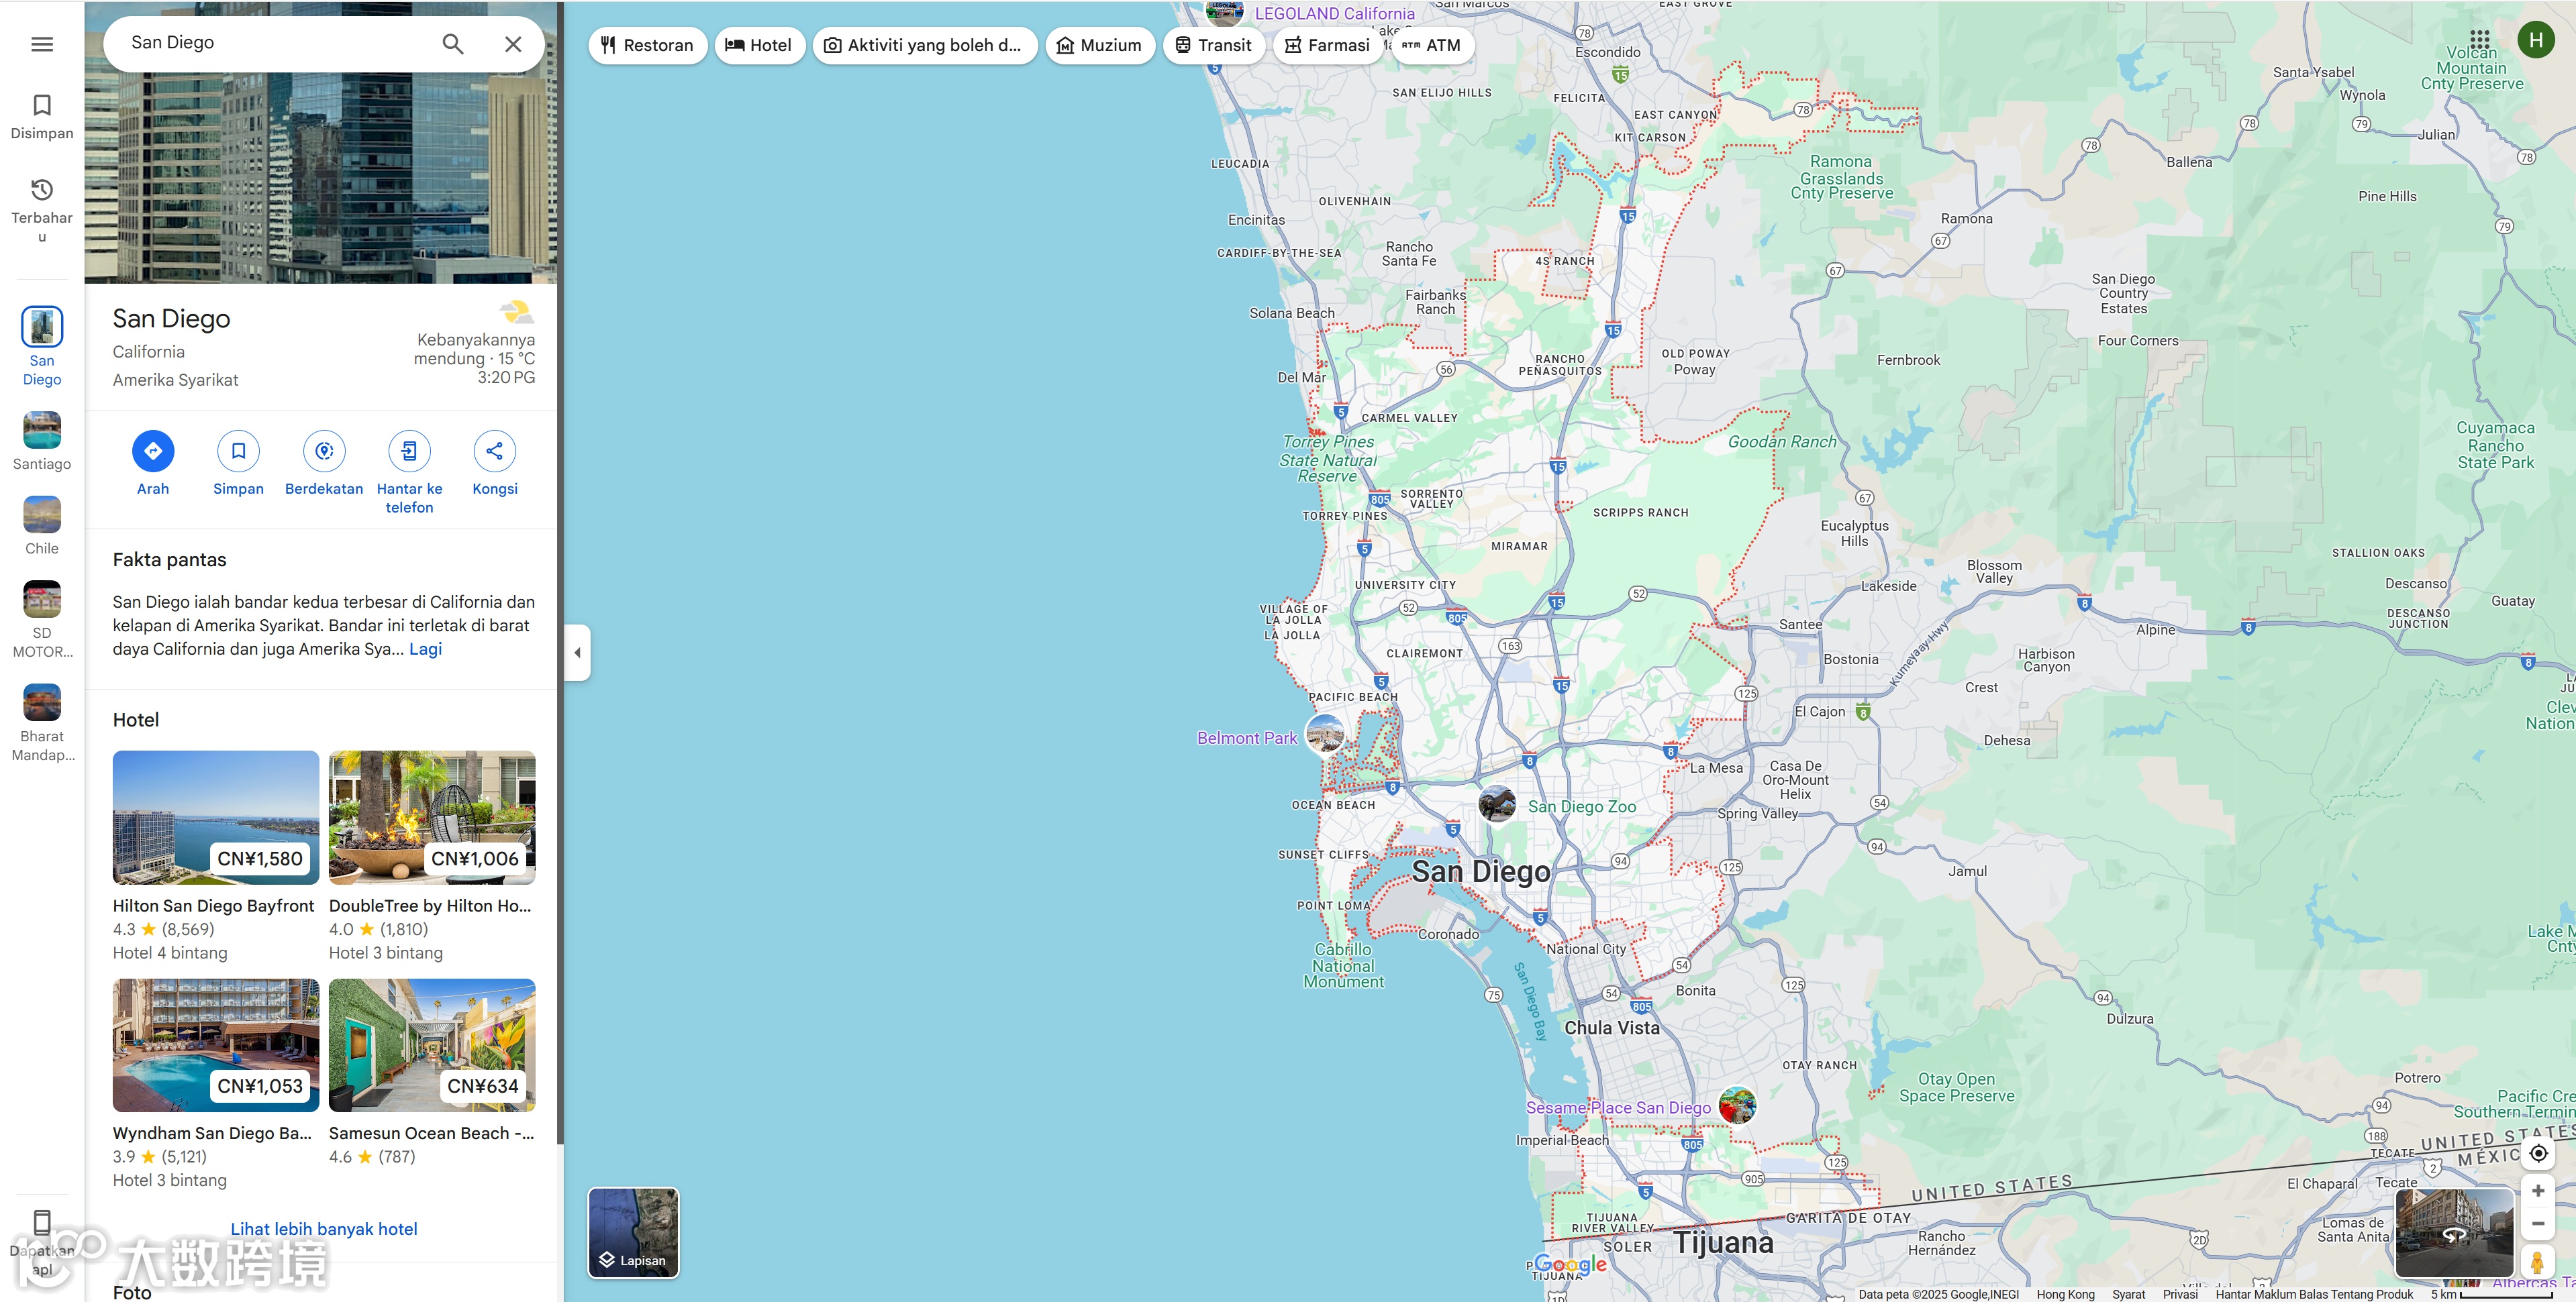
Task: Click the Berdekatan nearby icon
Action: (x=324, y=451)
